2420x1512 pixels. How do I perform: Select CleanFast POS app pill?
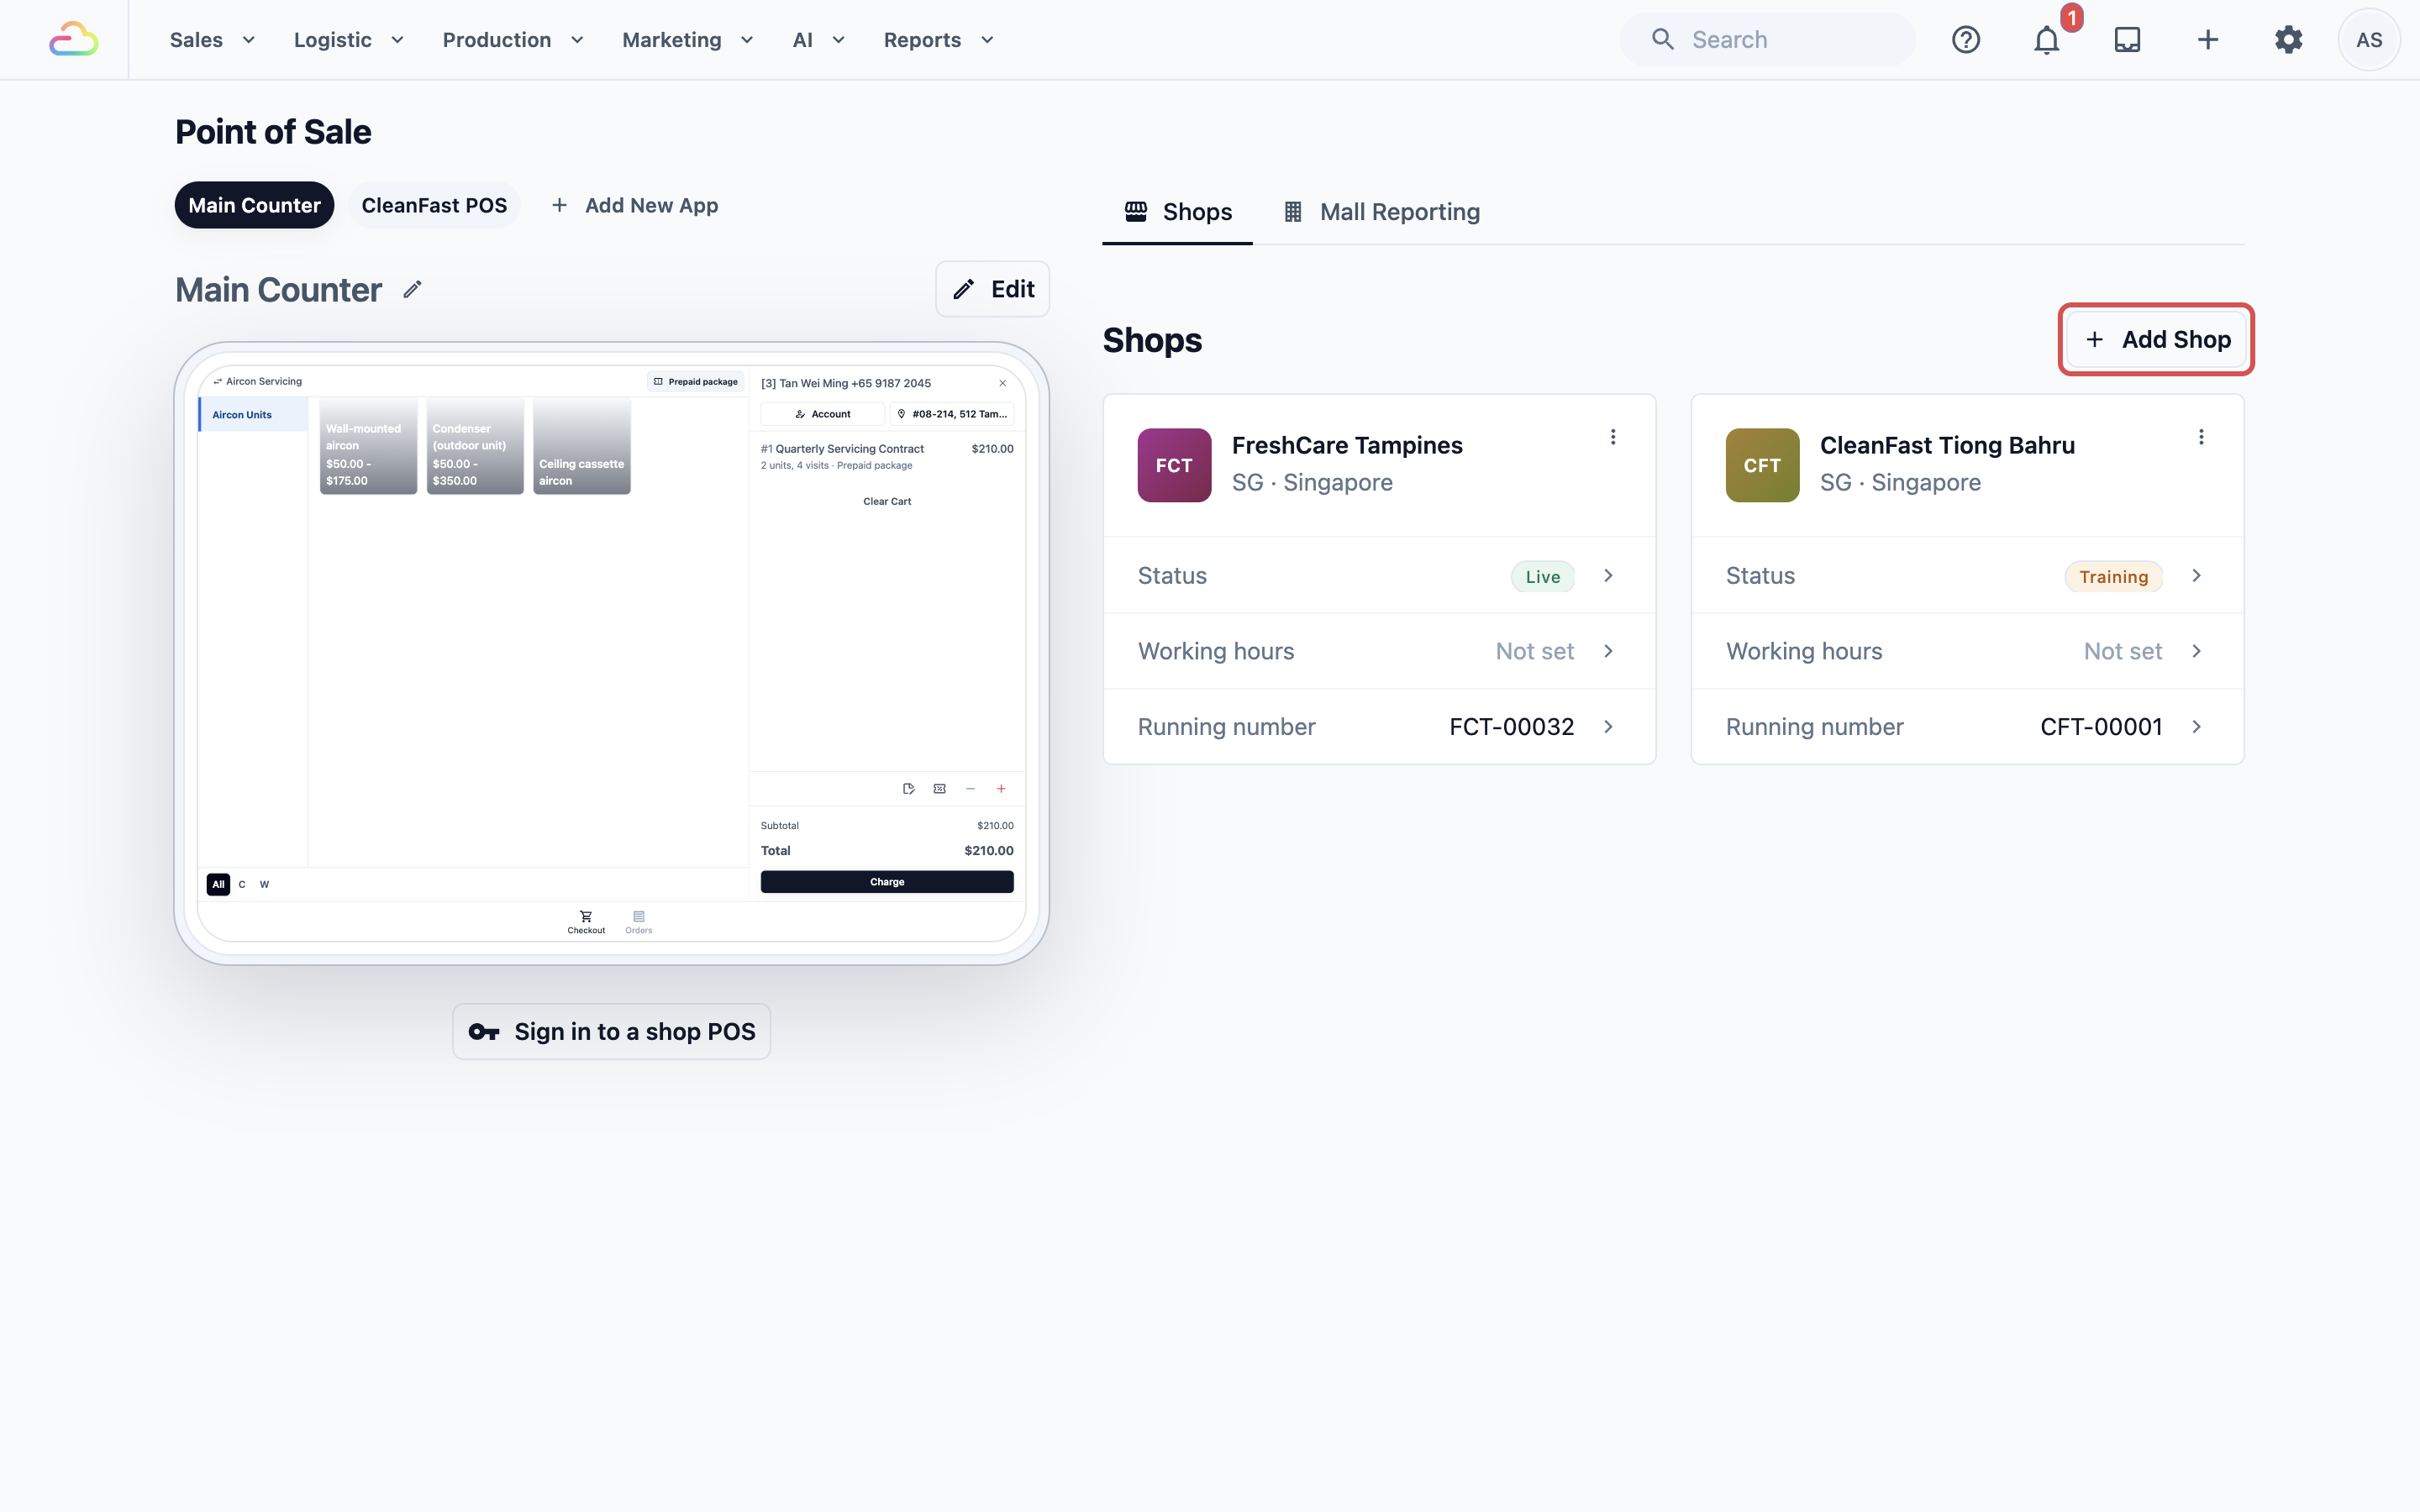pyautogui.click(x=434, y=205)
